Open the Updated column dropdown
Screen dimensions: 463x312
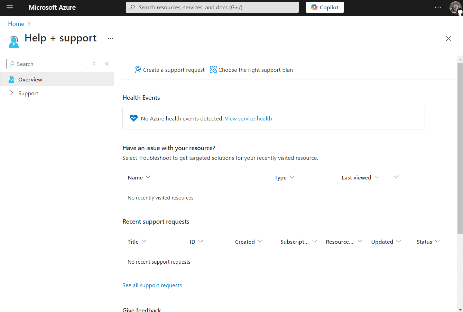[x=398, y=241]
